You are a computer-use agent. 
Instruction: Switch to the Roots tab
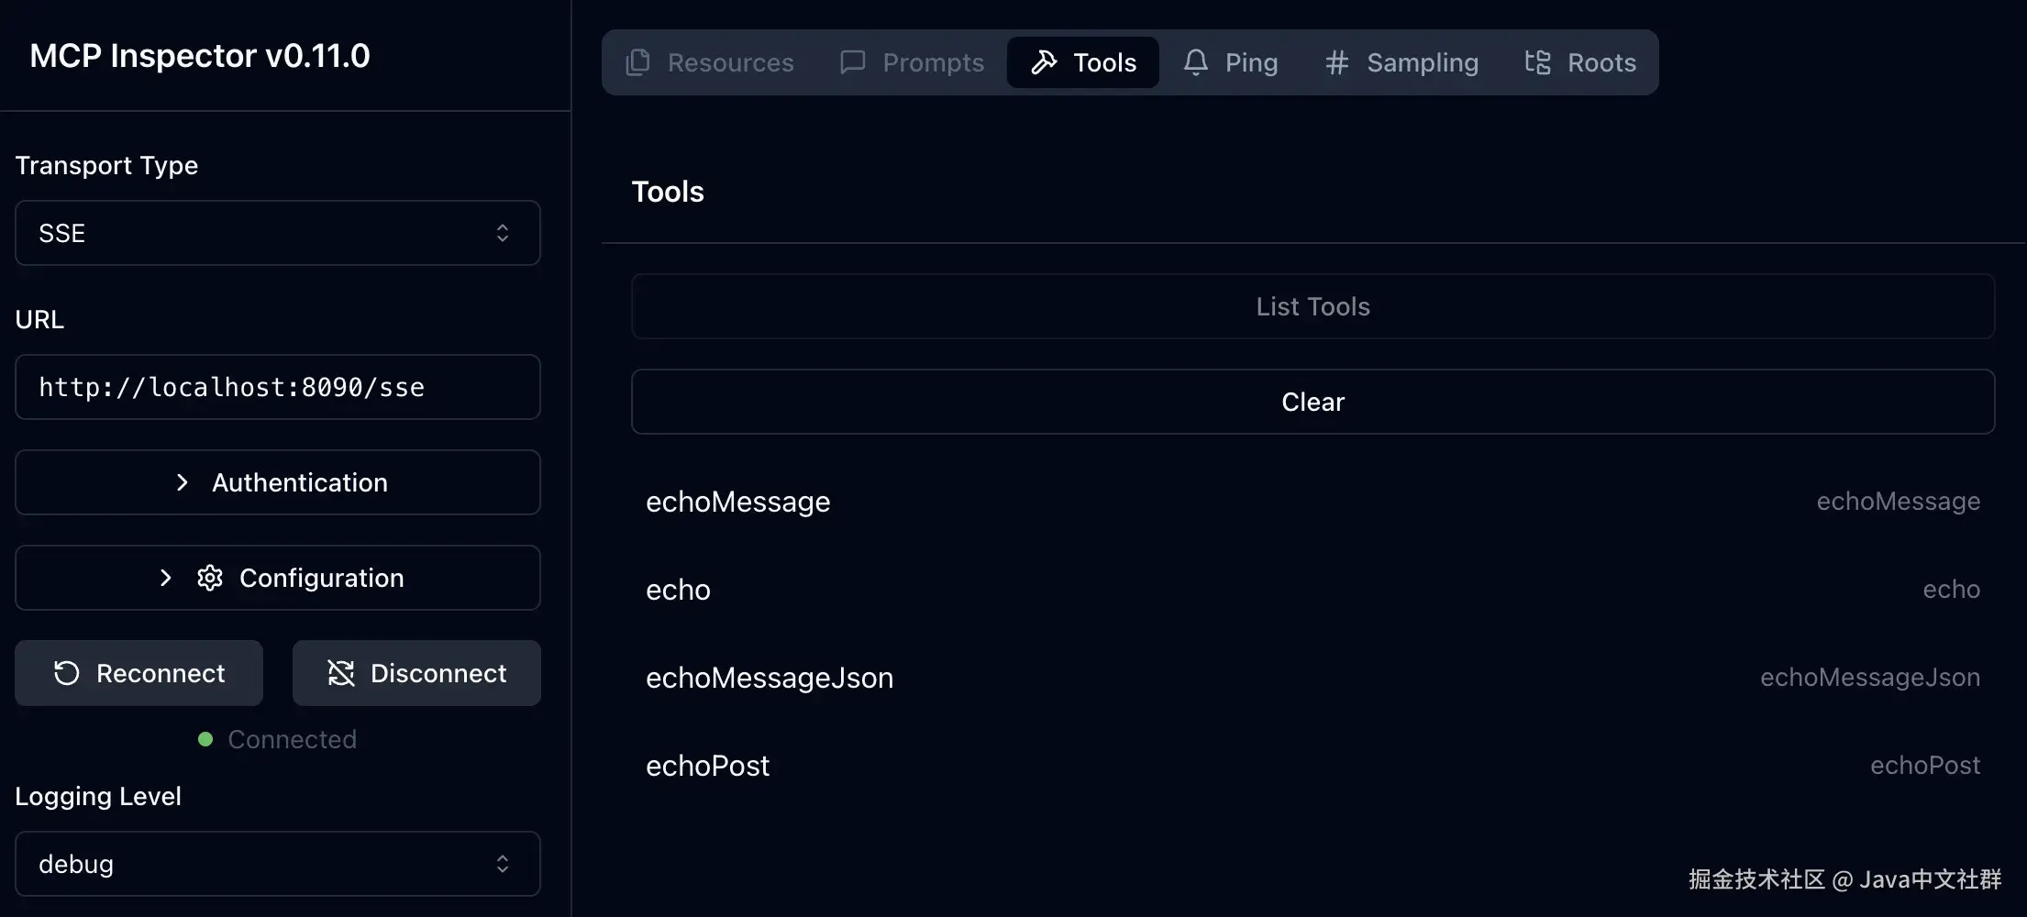point(1580,62)
